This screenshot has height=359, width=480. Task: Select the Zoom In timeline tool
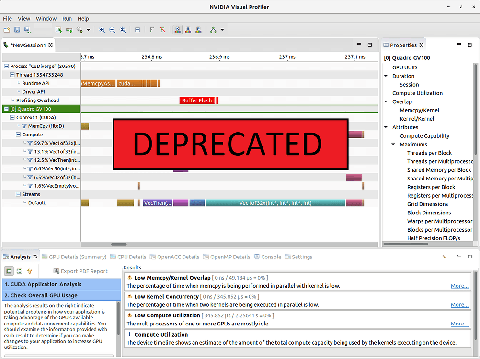point(102,30)
